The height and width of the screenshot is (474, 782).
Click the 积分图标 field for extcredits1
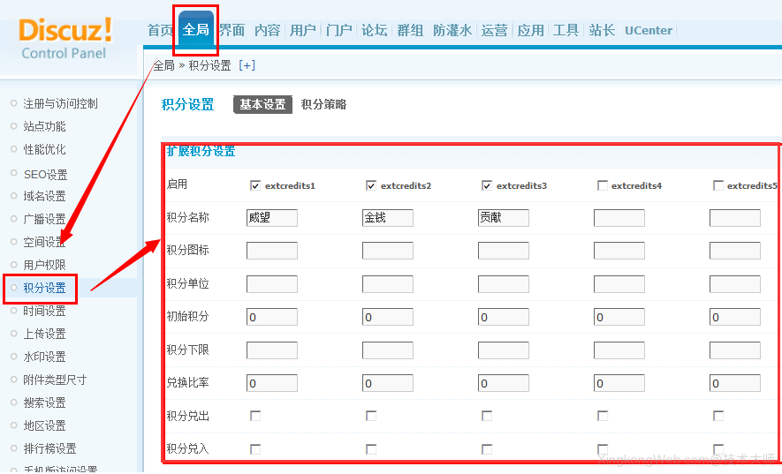[272, 251]
